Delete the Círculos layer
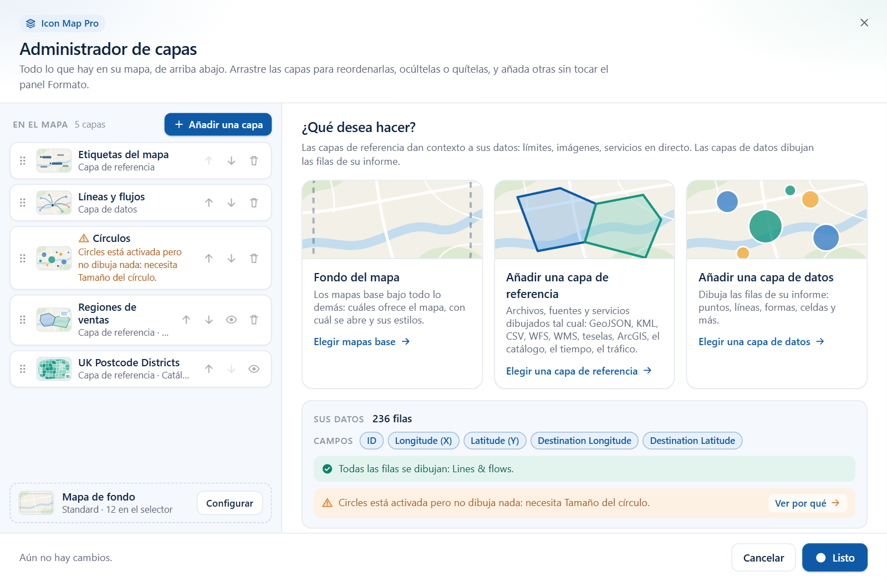 254,258
